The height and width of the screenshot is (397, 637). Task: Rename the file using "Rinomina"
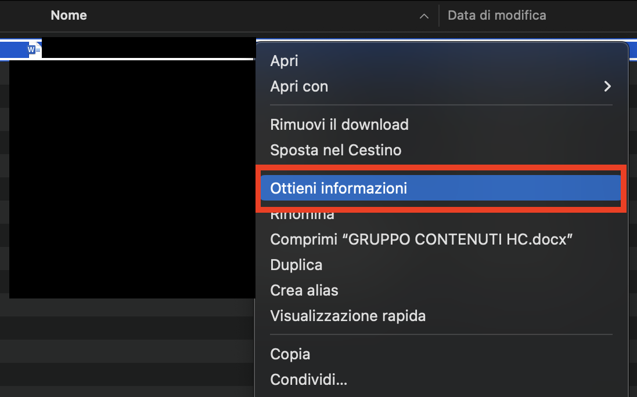click(x=302, y=214)
